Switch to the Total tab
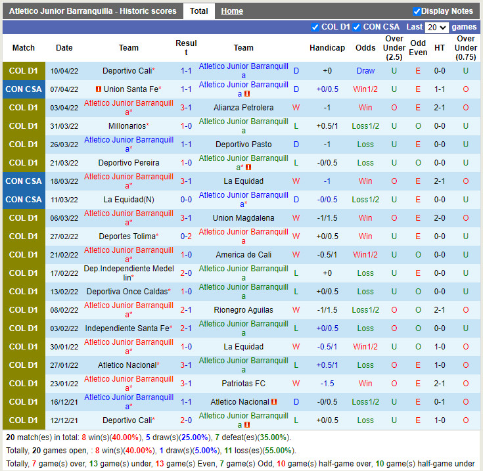The width and height of the screenshot is (483, 471). [198, 11]
